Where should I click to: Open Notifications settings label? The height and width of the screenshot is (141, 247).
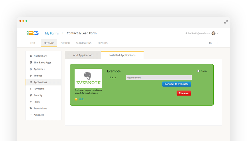[x=40, y=56]
